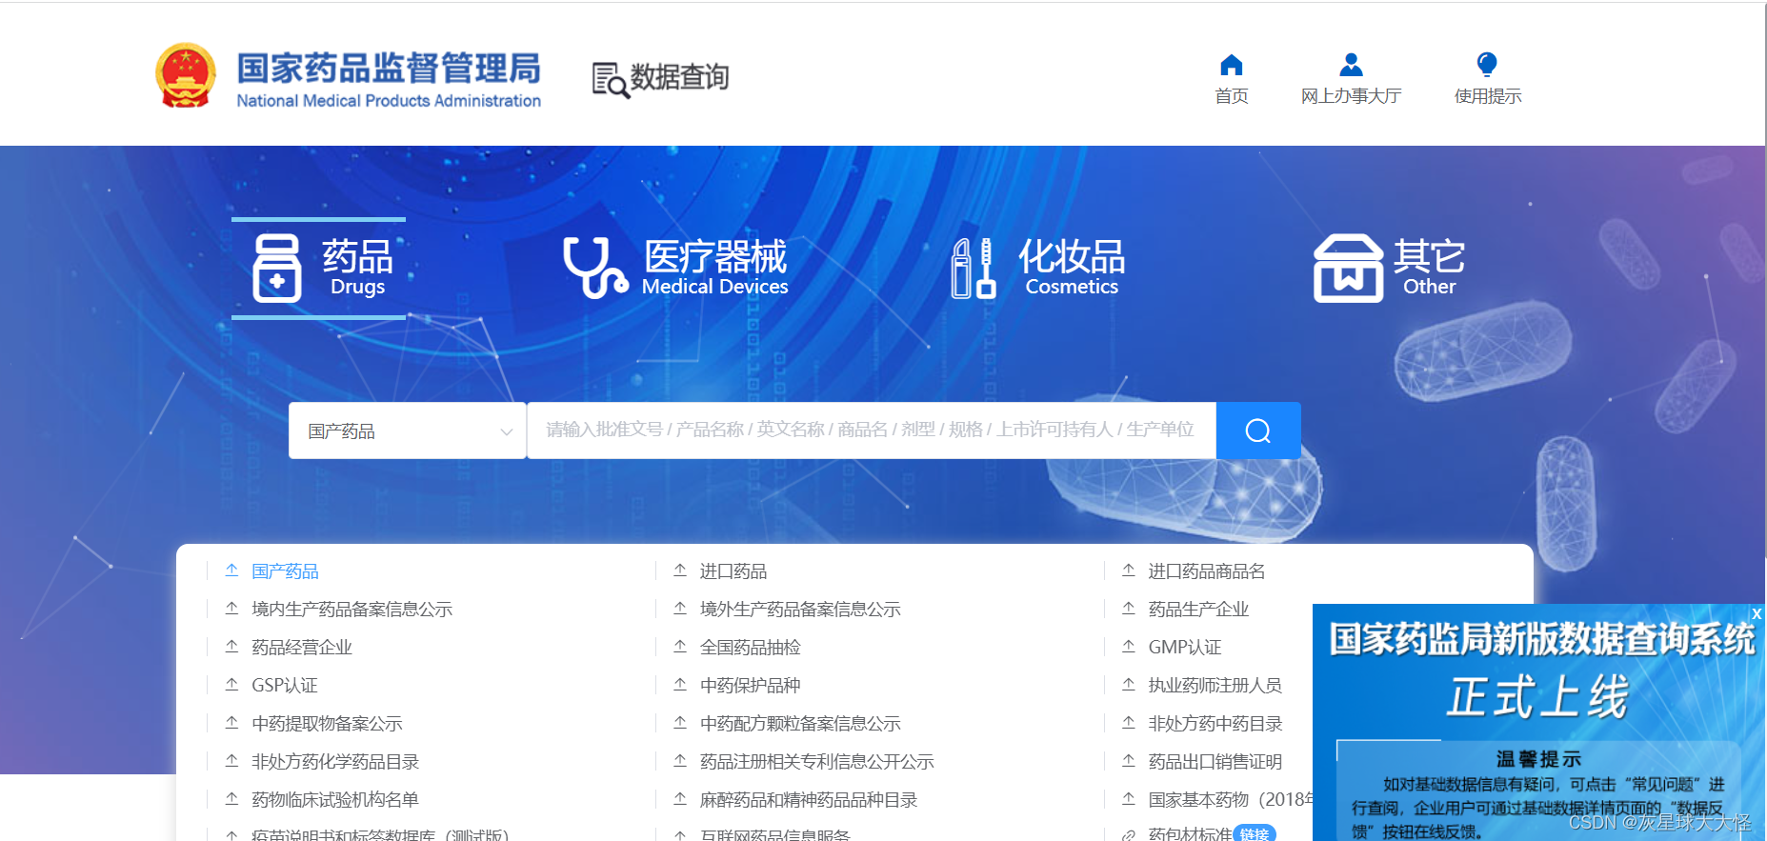This screenshot has width=1767, height=841.
Task: Click the arrow icon beside GMP认证
Action: (x=1129, y=647)
